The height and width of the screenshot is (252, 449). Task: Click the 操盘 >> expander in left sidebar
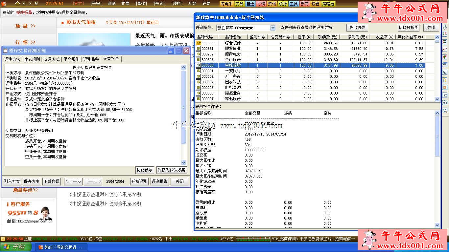pyautogui.click(x=26, y=26)
